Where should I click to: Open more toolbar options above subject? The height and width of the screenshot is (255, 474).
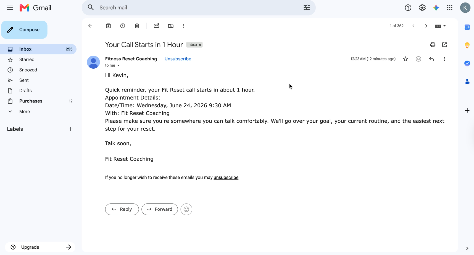point(184,26)
